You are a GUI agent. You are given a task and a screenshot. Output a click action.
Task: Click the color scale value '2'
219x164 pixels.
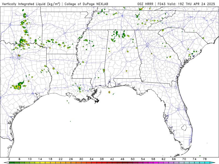(9, 159)
